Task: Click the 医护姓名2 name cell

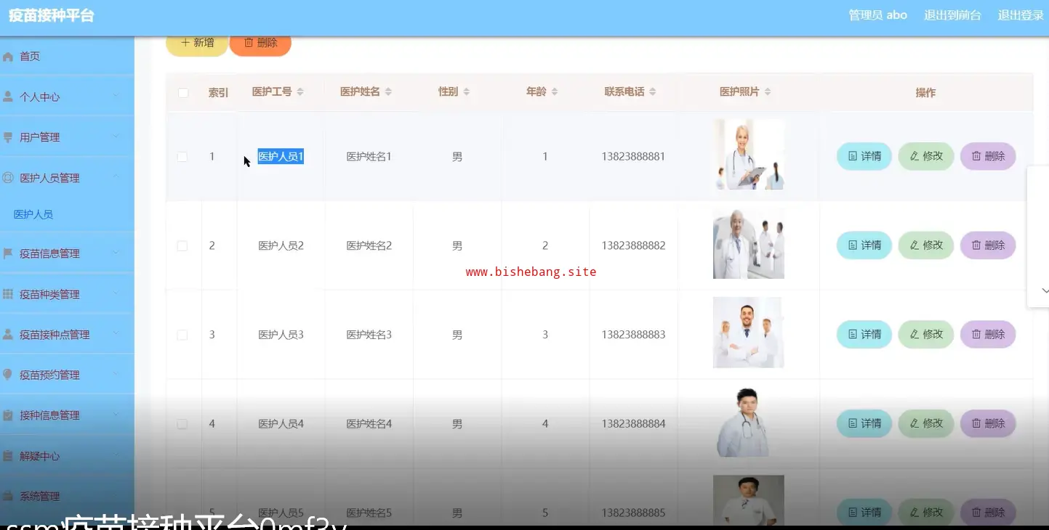Action: [x=369, y=246]
